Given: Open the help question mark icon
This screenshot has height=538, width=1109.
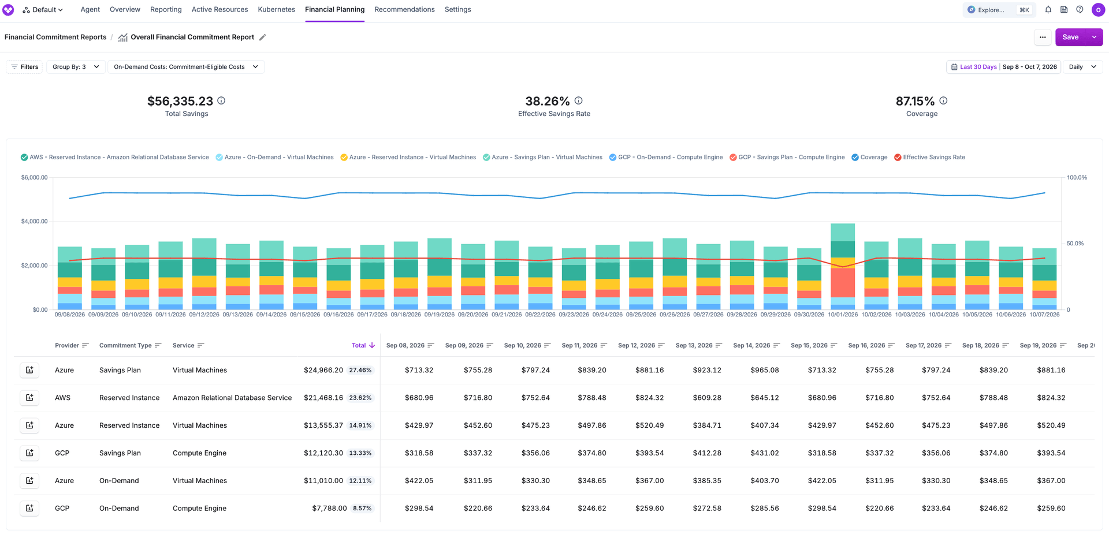Looking at the screenshot, I should coord(1080,10).
